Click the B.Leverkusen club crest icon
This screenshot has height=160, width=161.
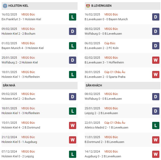pos(88,6)
